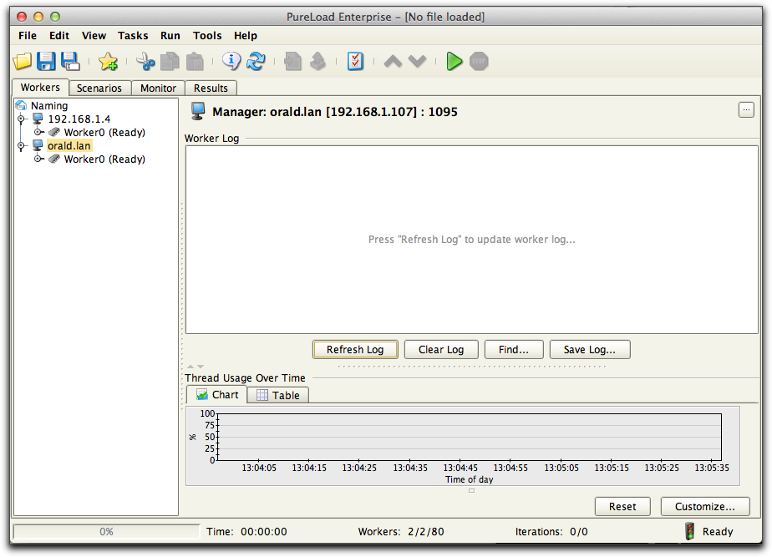Click the greyed Copy icon in toolbar

point(170,62)
